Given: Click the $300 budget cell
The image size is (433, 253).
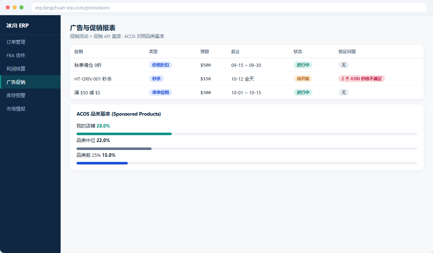Looking at the screenshot, I should tap(206, 93).
